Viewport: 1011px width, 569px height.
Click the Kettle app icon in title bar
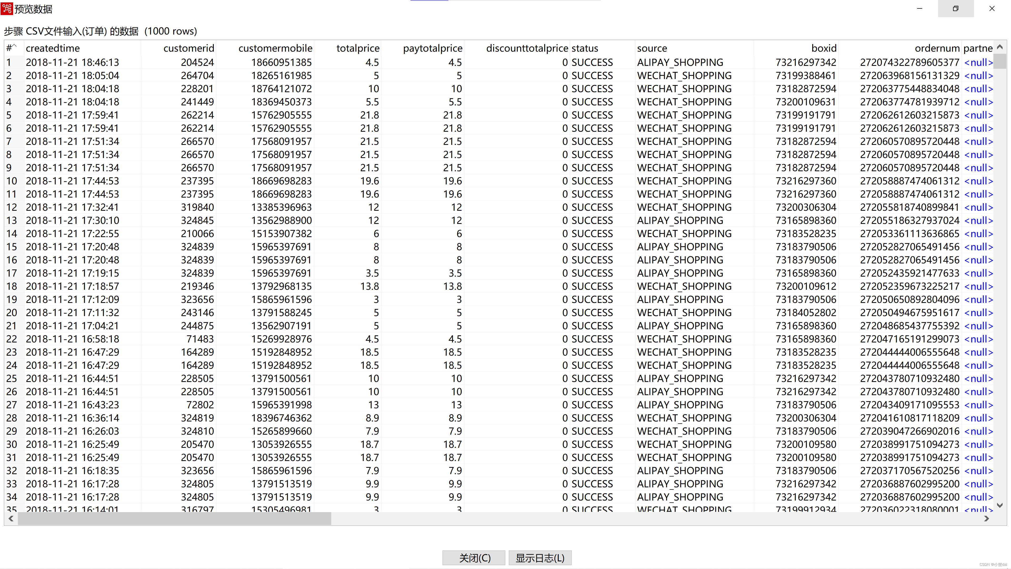[7, 8]
